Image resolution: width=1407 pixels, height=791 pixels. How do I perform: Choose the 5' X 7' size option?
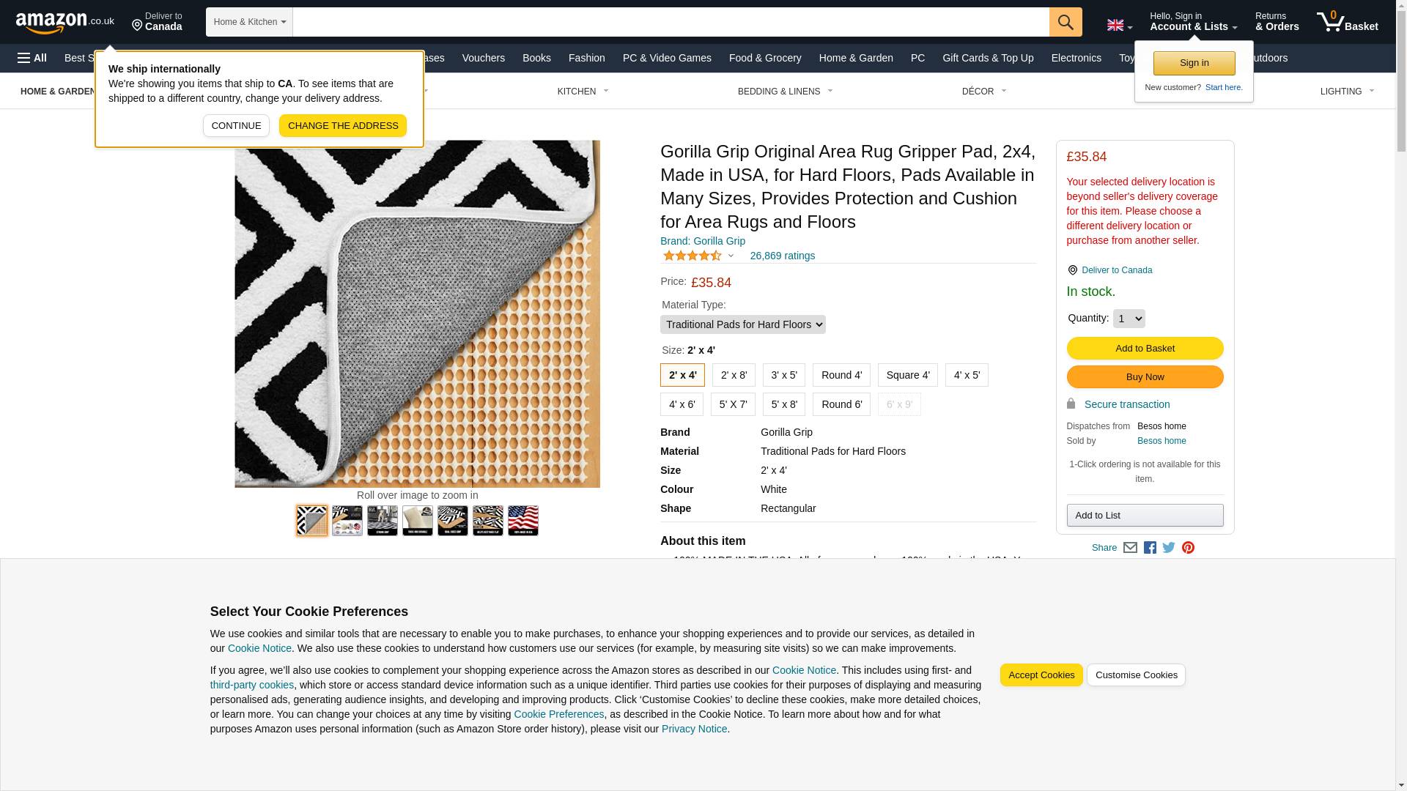(733, 404)
